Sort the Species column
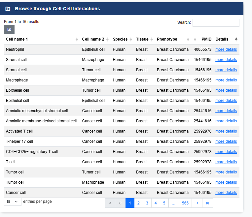This screenshot has width=252, height=217. 131,39
